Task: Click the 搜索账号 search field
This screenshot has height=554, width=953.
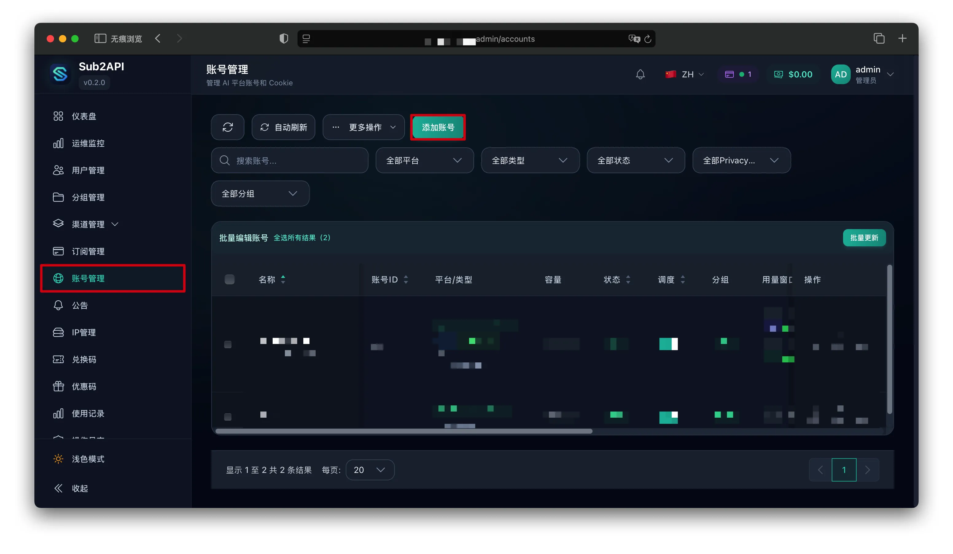Action: pos(289,160)
